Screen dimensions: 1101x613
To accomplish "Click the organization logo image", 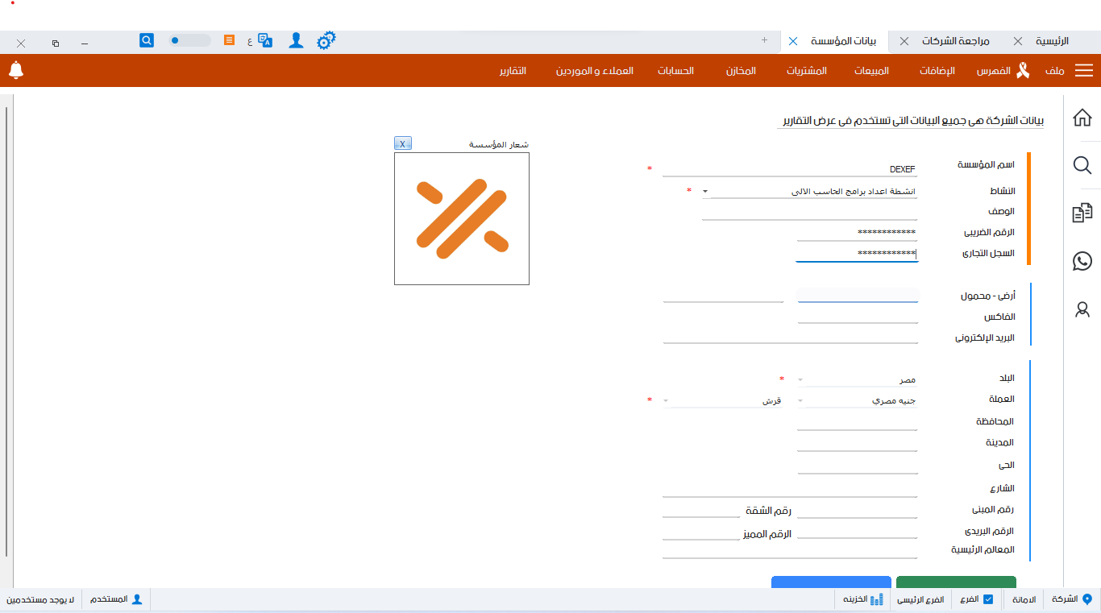I will [462, 218].
